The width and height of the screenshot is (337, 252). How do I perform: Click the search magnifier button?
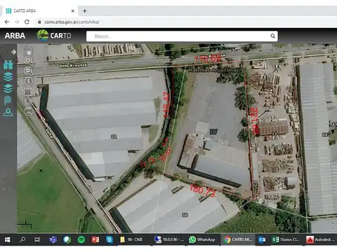tap(272, 36)
